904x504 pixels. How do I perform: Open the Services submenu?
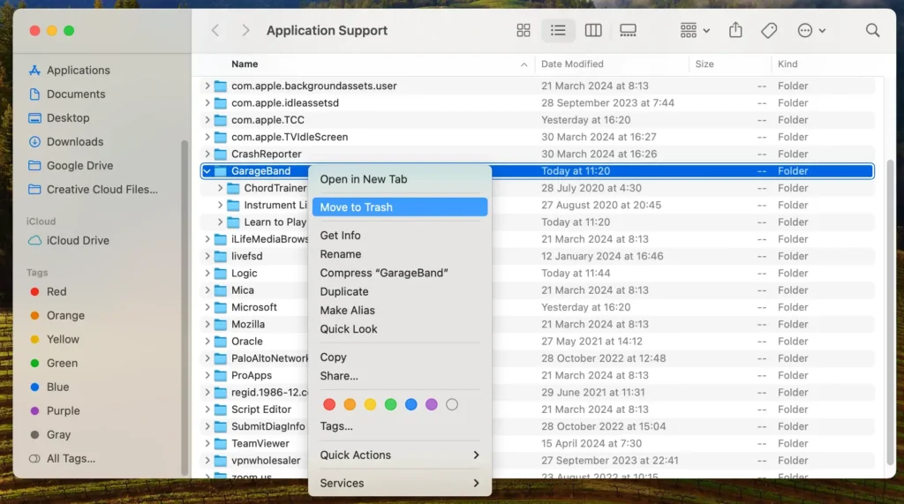[400, 483]
